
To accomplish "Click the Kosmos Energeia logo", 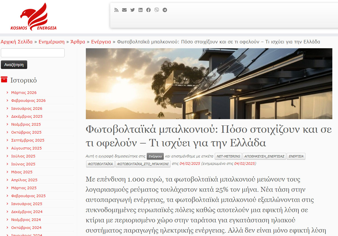I will (x=33, y=17).
